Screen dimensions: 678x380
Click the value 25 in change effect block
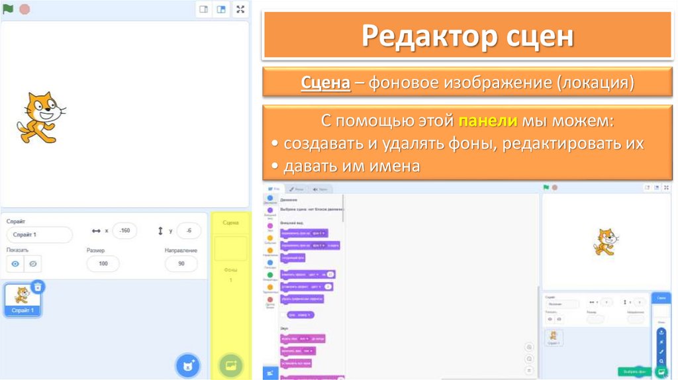coord(330,275)
